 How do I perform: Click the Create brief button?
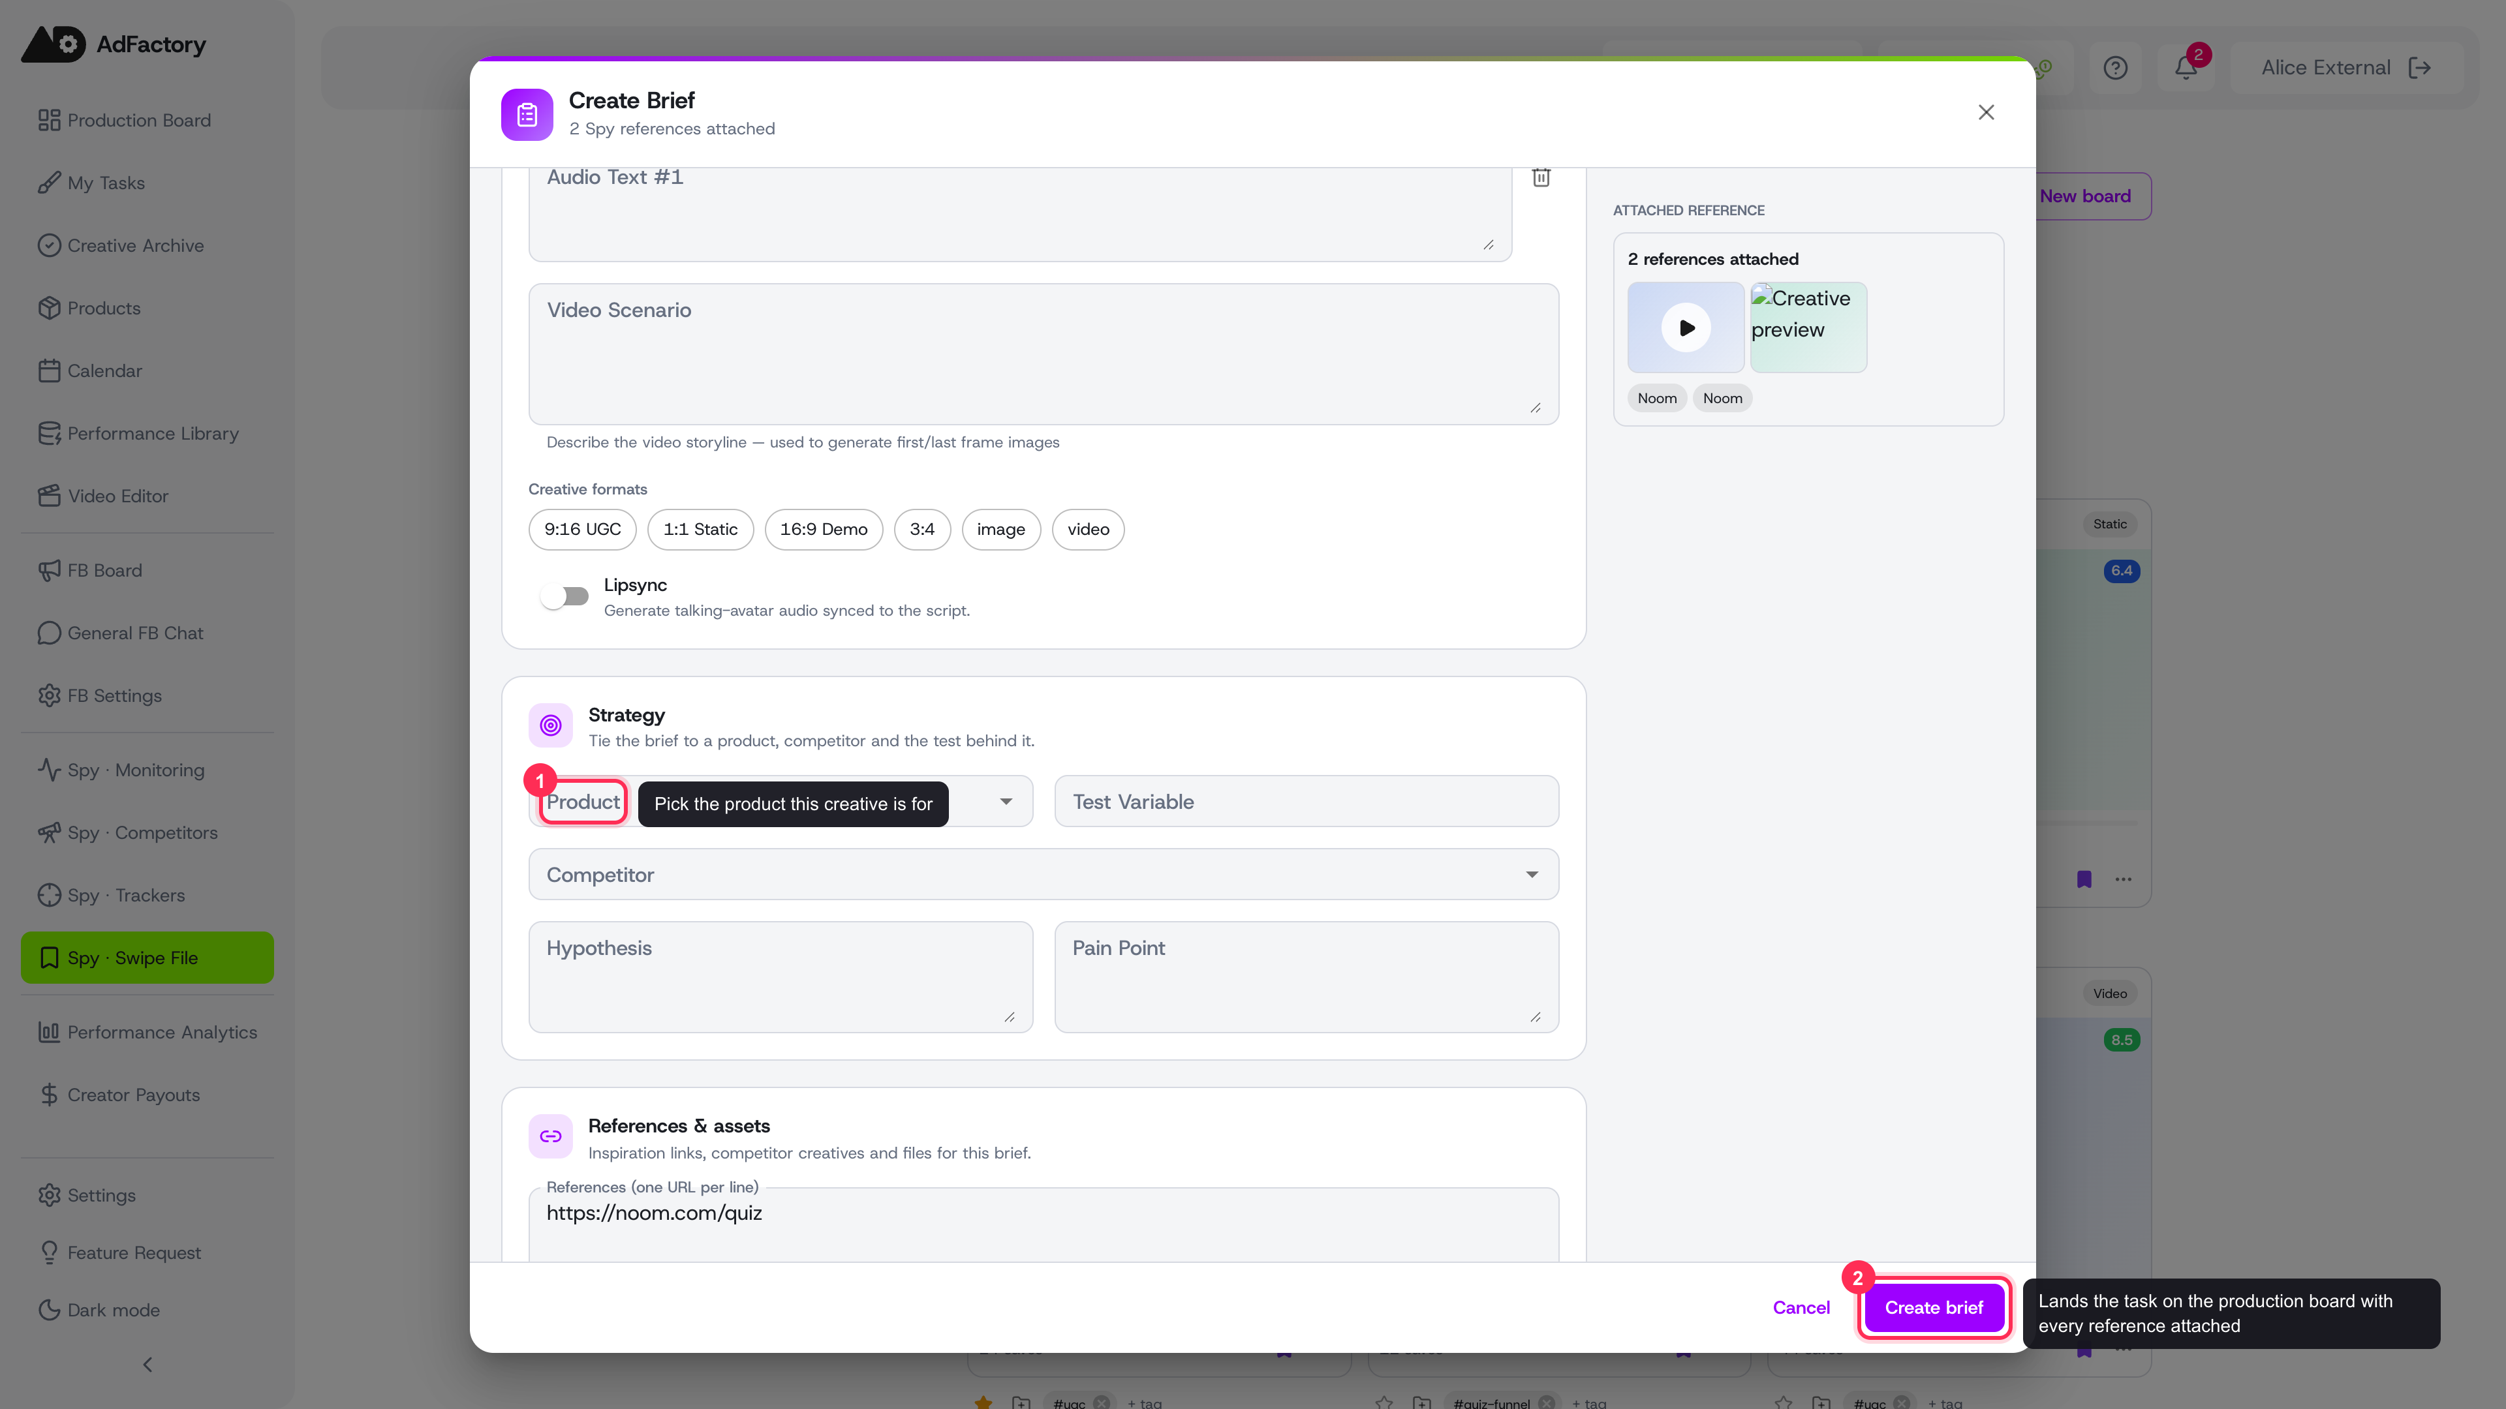1933,1308
